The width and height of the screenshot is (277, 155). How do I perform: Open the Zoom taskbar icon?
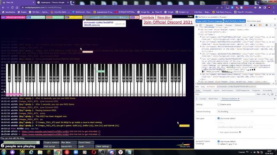click(x=76, y=152)
